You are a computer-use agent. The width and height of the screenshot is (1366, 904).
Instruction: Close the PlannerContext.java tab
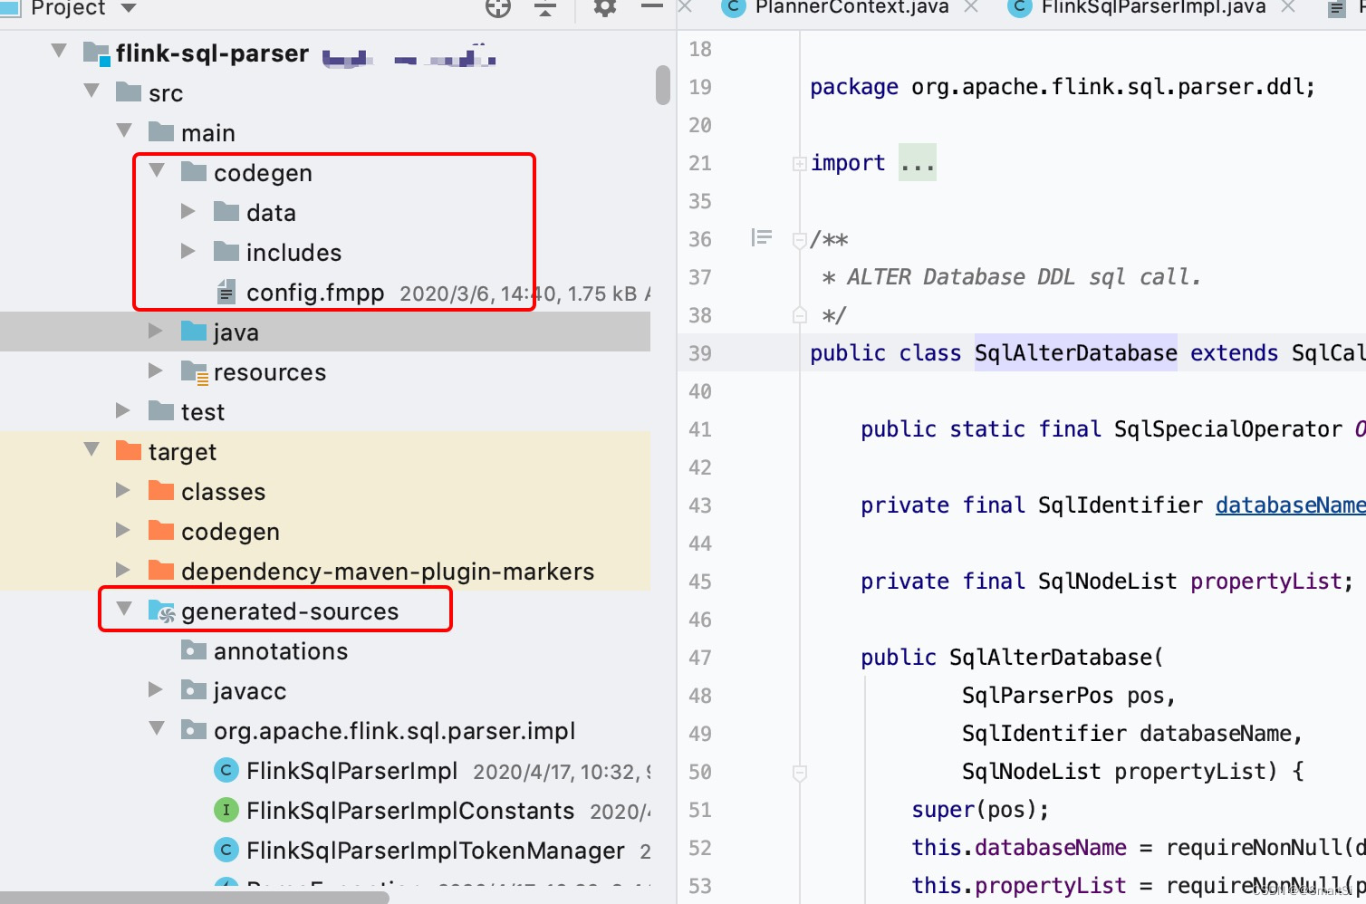(x=971, y=7)
